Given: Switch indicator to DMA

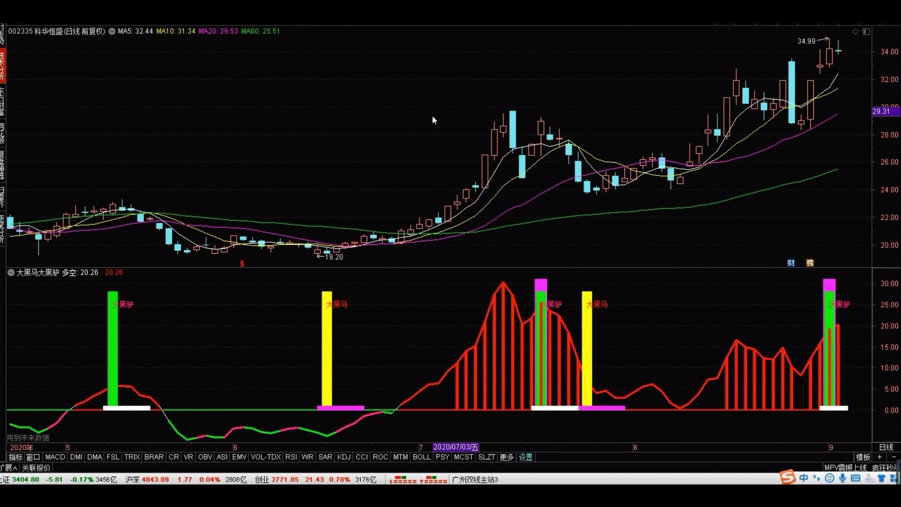Looking at the screenshot, I should 94,457.
